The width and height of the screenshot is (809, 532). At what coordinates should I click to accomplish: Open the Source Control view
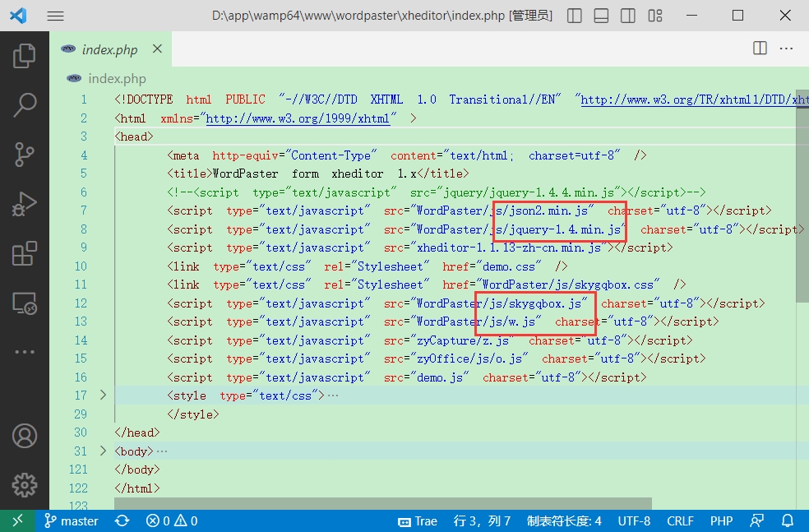[x=25, y=154]
